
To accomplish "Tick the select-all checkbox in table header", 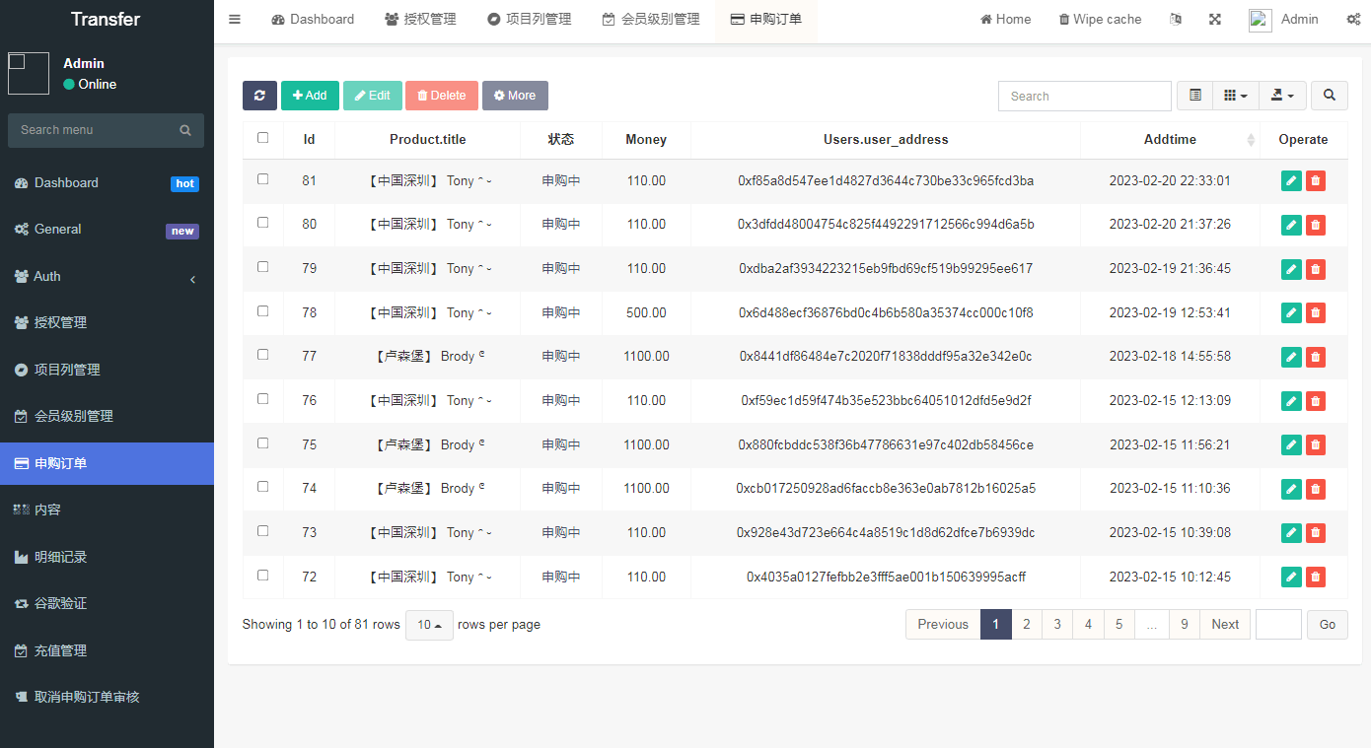I will click(262, 138).
